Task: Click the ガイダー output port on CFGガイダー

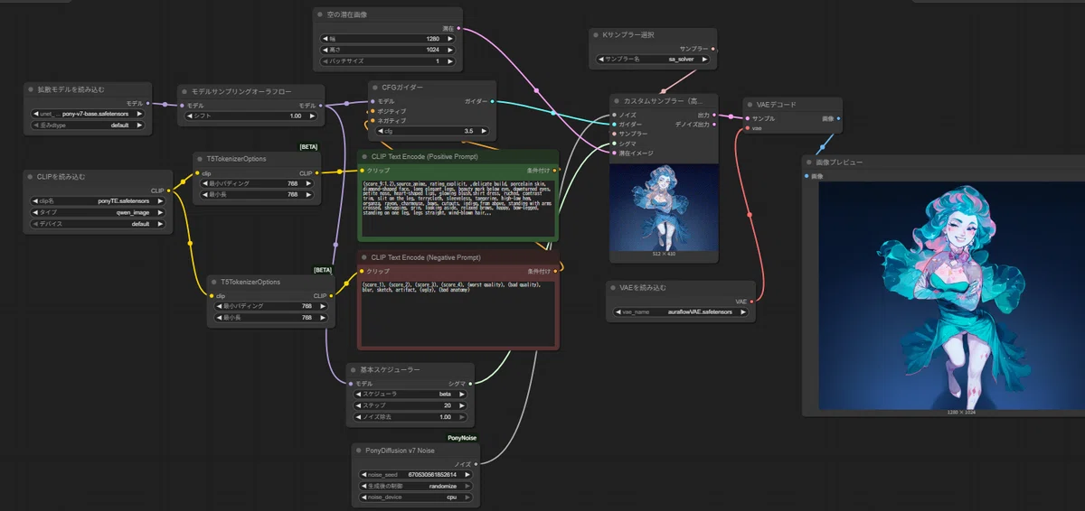Action: (x=491, y=101)
